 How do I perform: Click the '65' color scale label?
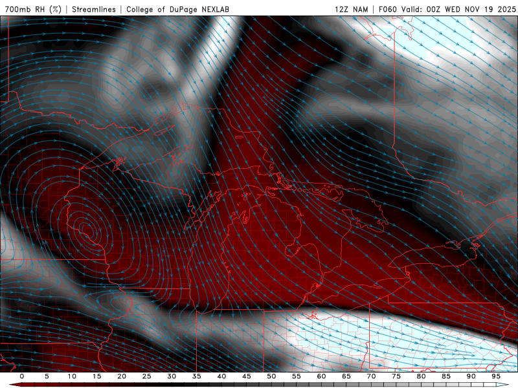point(346,376)
